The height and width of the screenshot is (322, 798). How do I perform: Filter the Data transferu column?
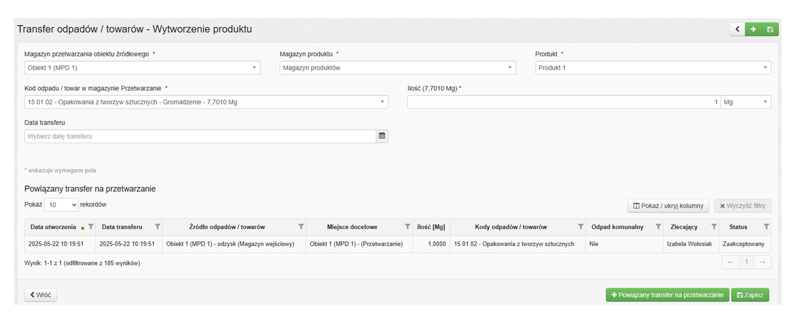pos(157,227)
